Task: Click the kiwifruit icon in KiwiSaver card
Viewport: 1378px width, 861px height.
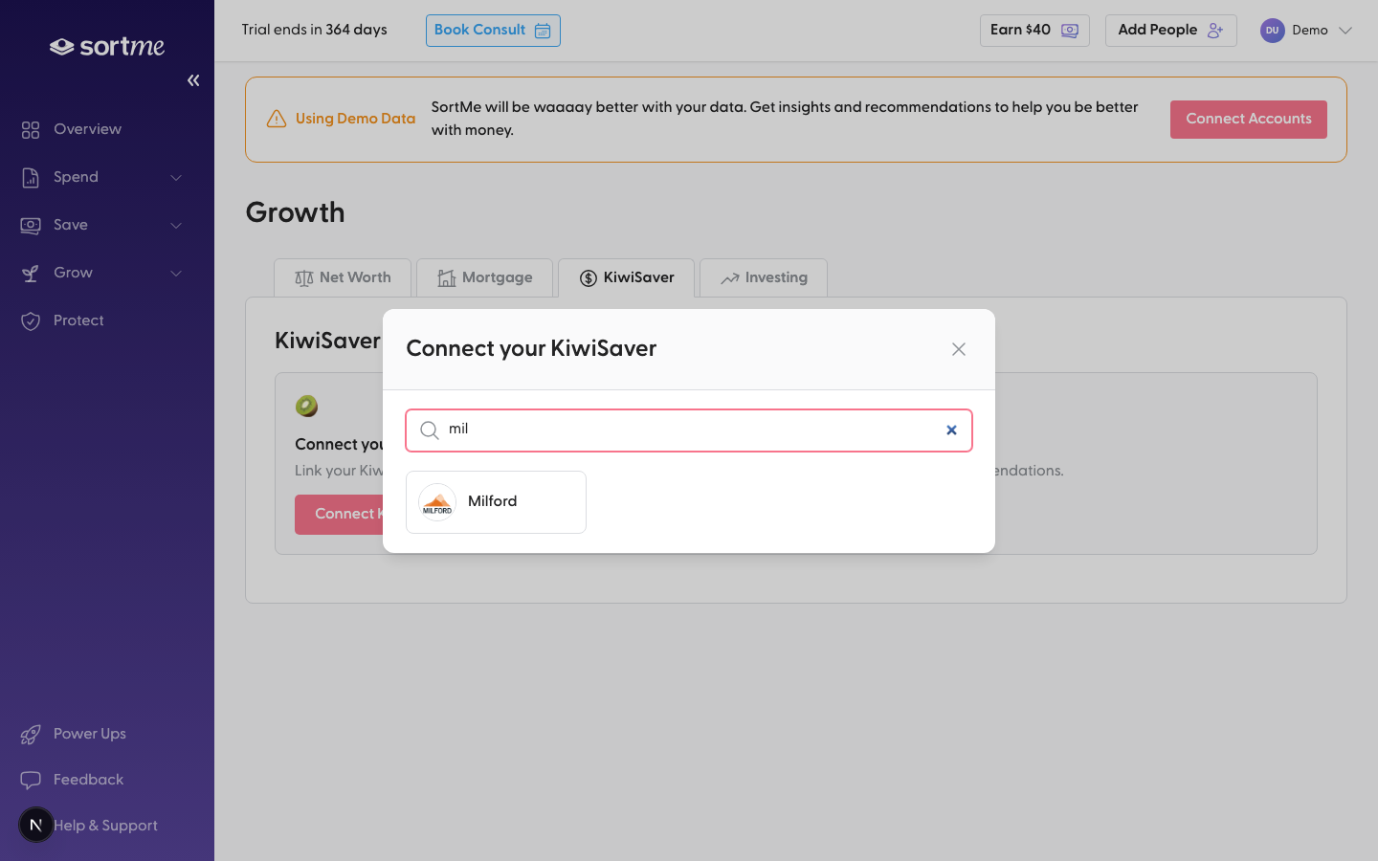Action: tap(306, 406)
